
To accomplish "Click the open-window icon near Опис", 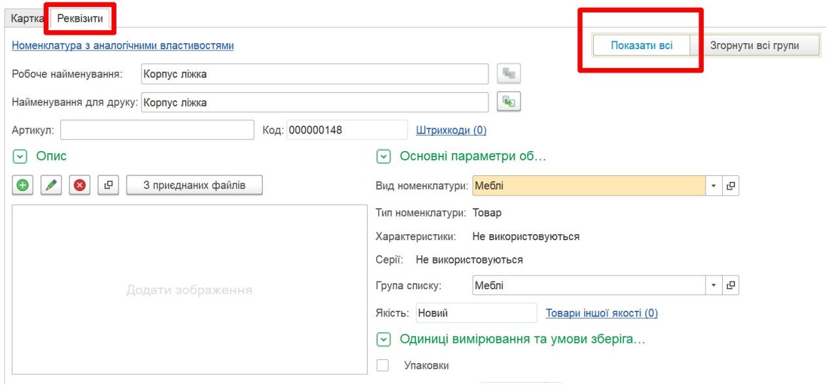I will click(109, 185).
